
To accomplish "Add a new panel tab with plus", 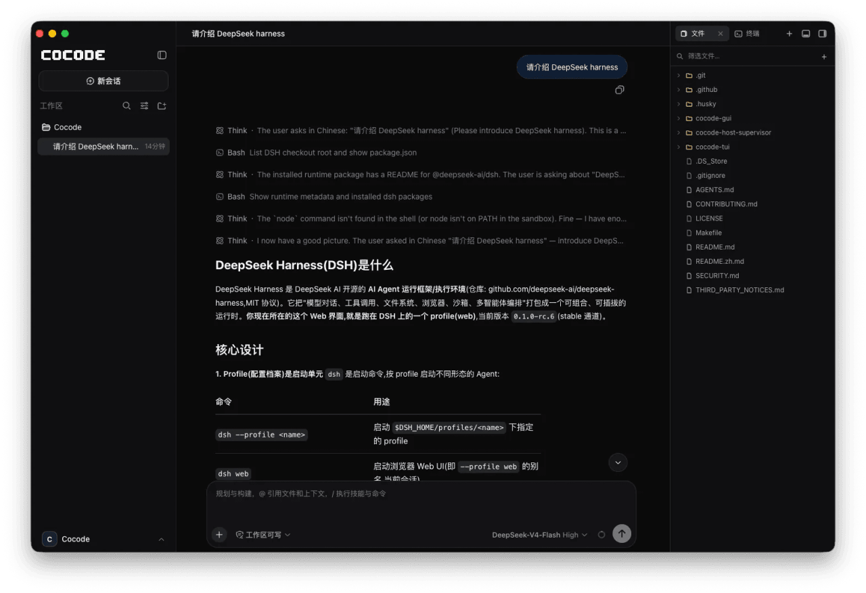I will click(789, 33).
